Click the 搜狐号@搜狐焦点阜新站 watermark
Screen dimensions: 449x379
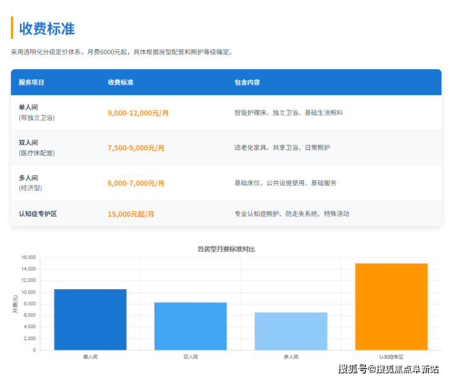388,369
